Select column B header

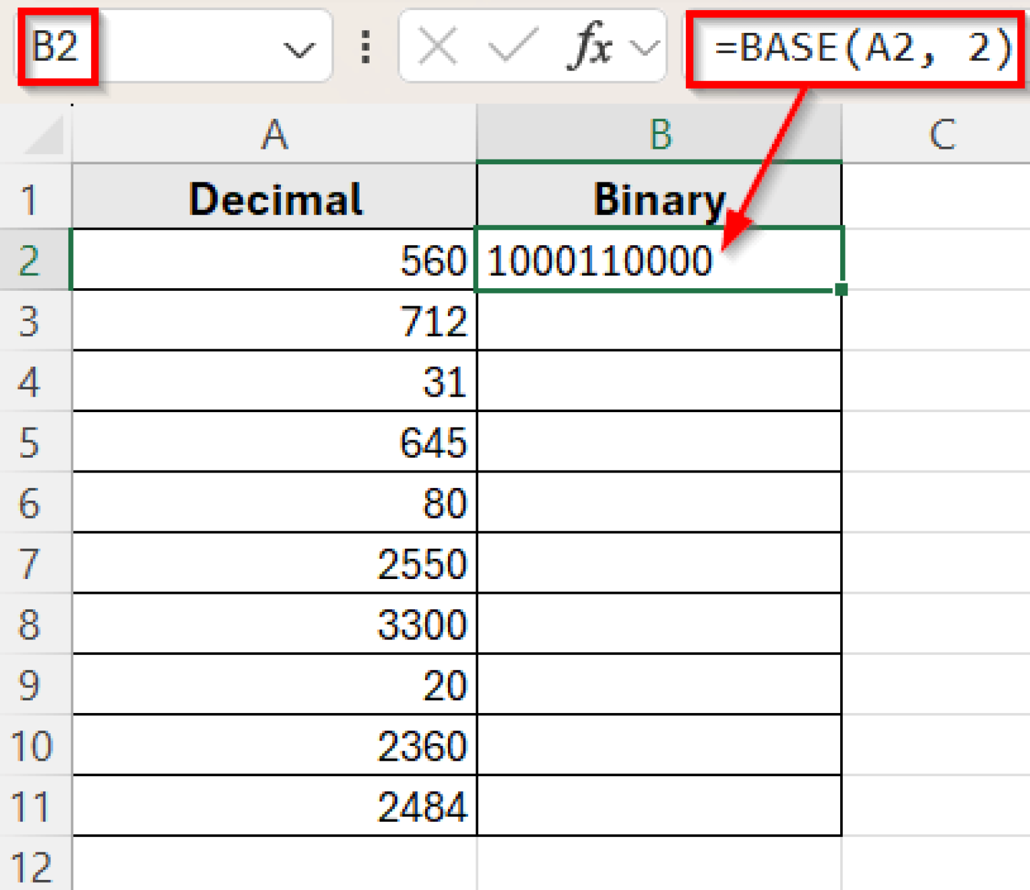click(659, 135)
